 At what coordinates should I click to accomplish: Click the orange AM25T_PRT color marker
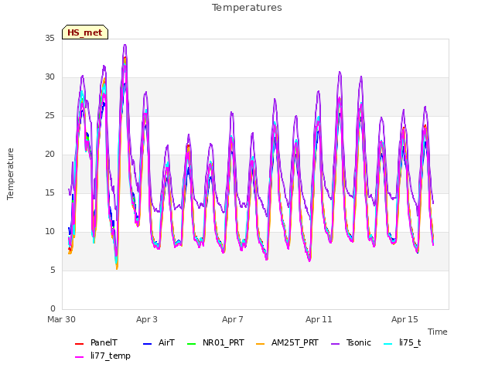(260, 343)
